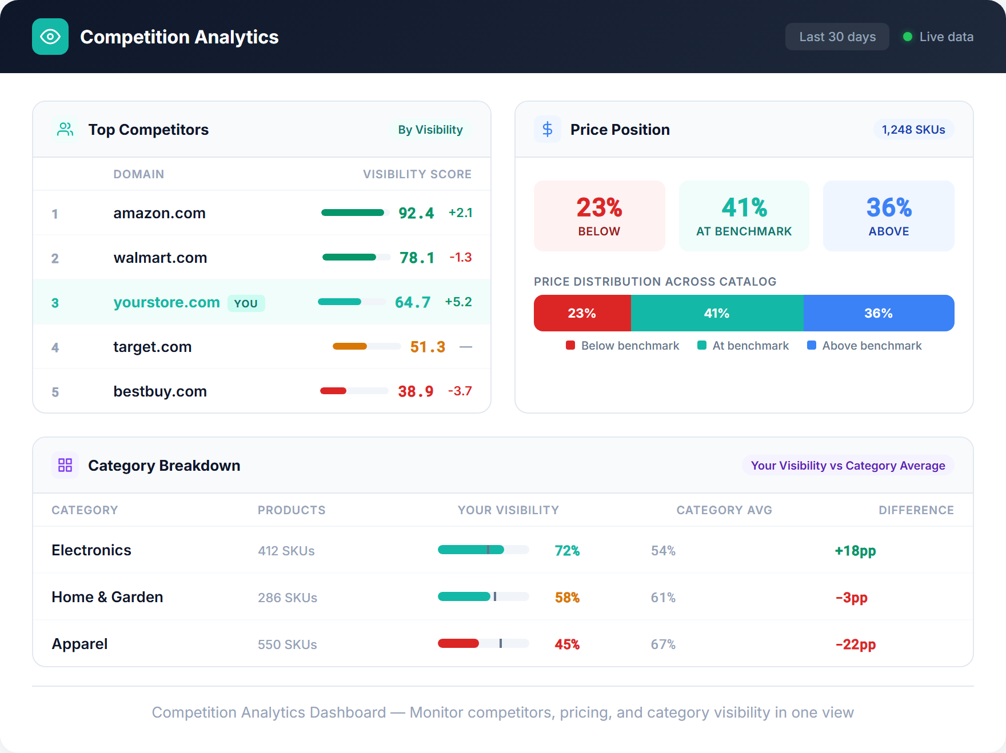1006x753 pixels.
Task: Click the Electronics visibility progress bar
Action: pos(483,550)
